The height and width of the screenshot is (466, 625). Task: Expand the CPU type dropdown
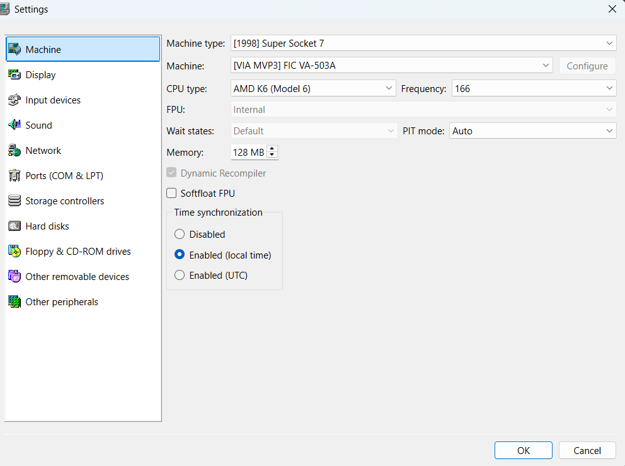(x=313, y=89)
